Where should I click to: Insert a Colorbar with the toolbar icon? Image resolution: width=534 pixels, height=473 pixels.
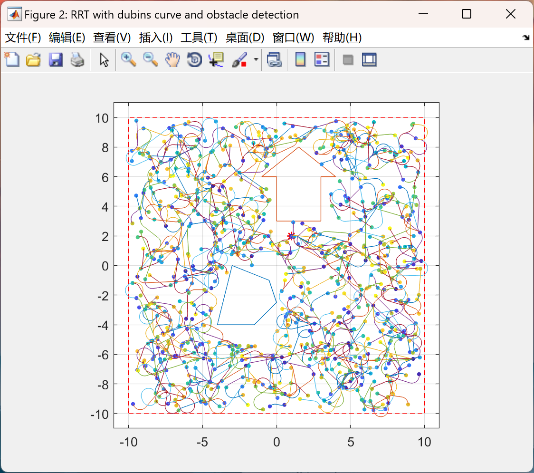tap(300, 60)
